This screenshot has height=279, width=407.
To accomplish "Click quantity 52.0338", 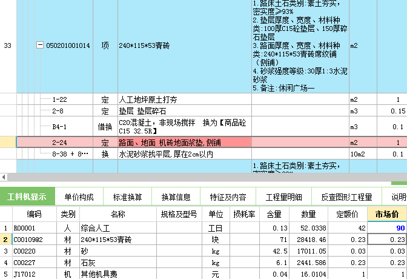I will pyautogui.click(x=308, y=228).
